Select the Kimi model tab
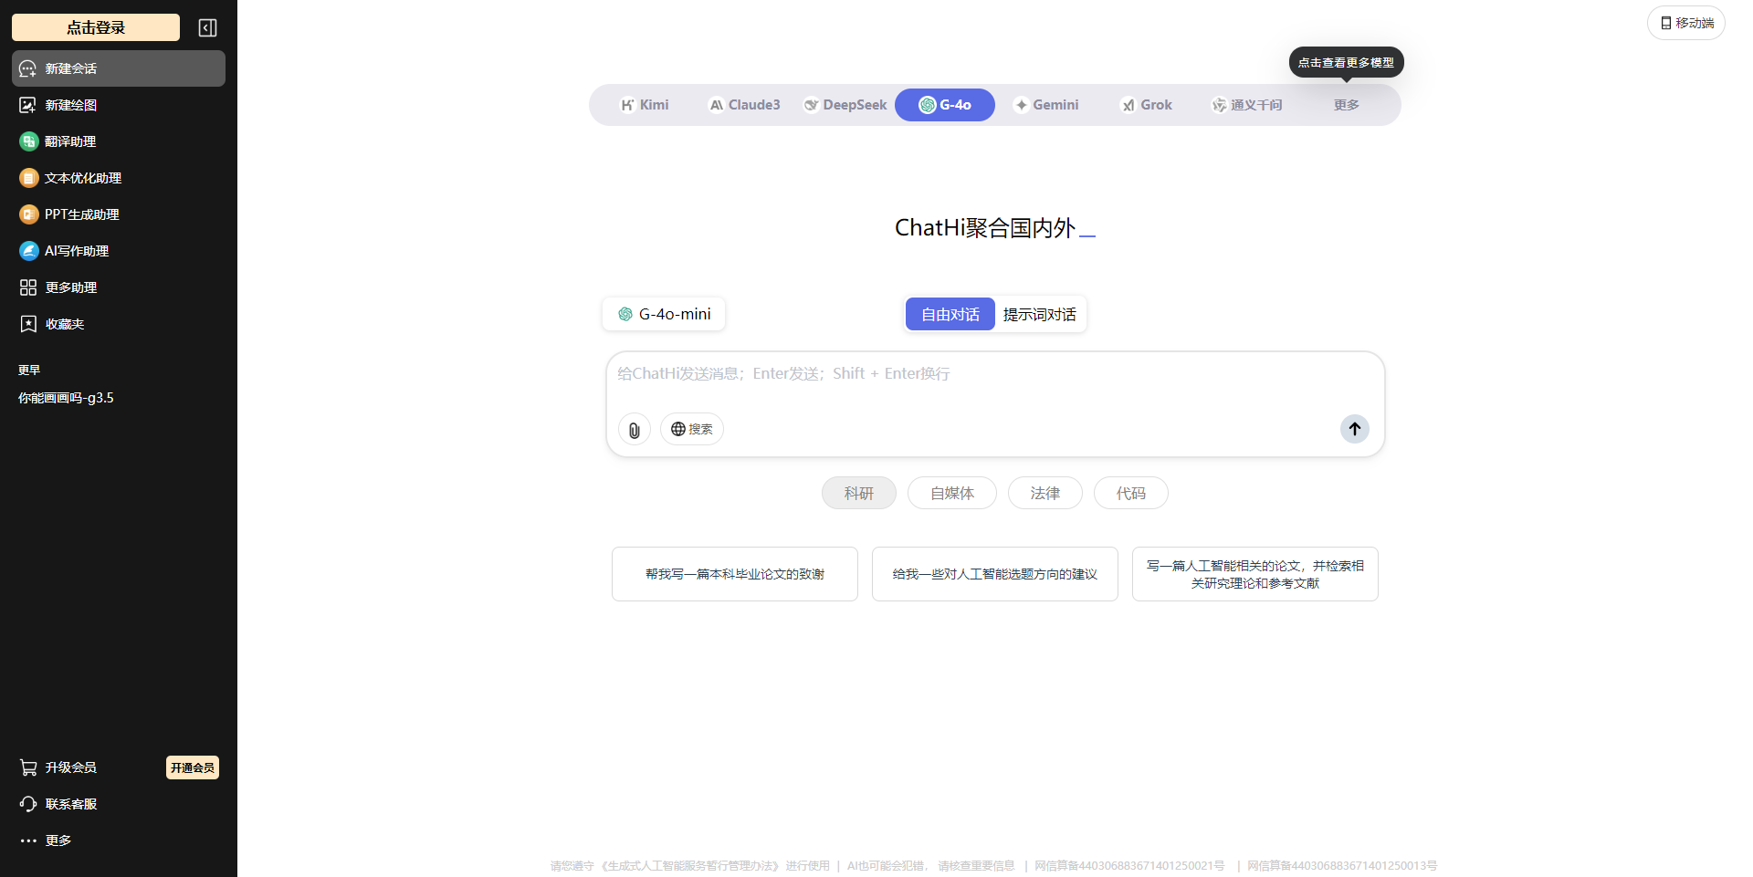The height and width of the screenshot is (877, 1753). [x=645, y=105]
